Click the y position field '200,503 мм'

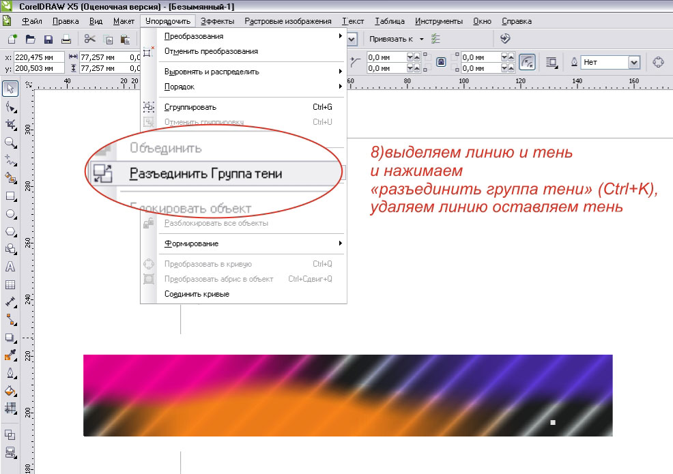[x=39, y=68]
